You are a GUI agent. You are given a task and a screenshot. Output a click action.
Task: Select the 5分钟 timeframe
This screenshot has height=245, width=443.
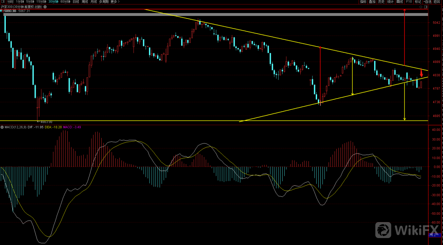tap(31, 2)
